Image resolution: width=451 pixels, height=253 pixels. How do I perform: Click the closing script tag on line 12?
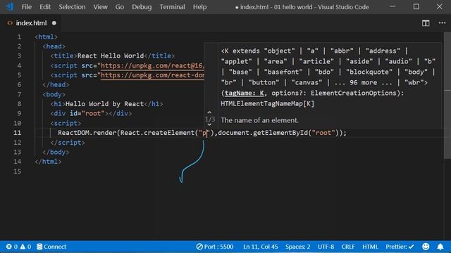(68, 143)
